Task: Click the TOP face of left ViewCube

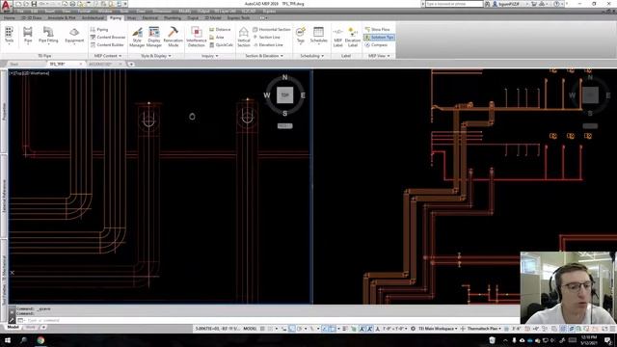Action: (285, 95)
